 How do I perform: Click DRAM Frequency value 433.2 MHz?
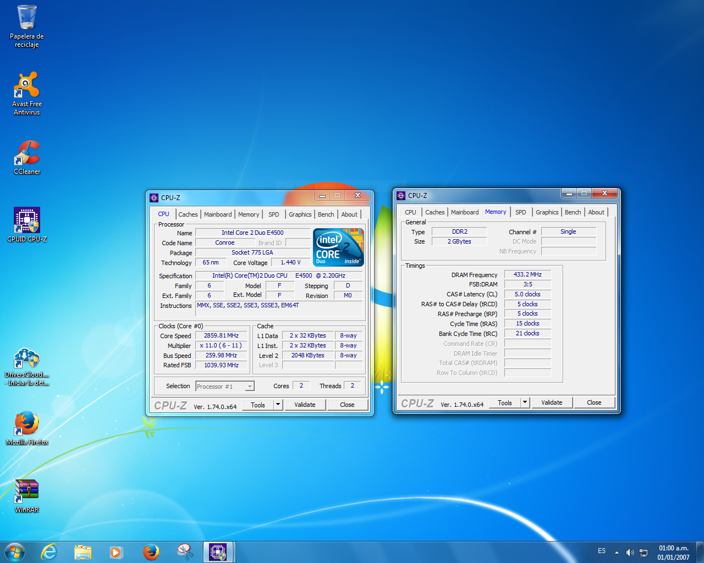(x=527, y=274)
